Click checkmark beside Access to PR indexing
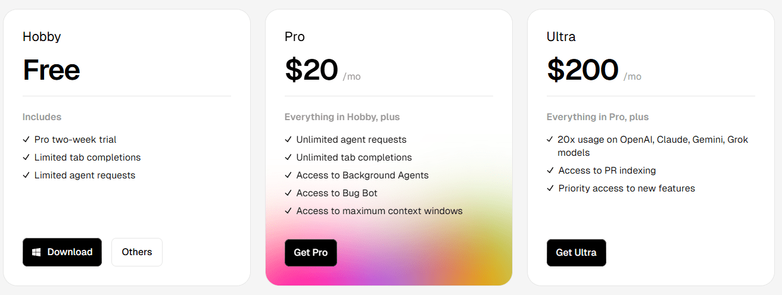The width and height of the screenshot is (782, 295). 550,171
